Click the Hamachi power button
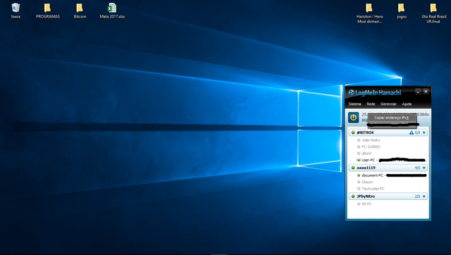451x255 pixels. (354, 117)
